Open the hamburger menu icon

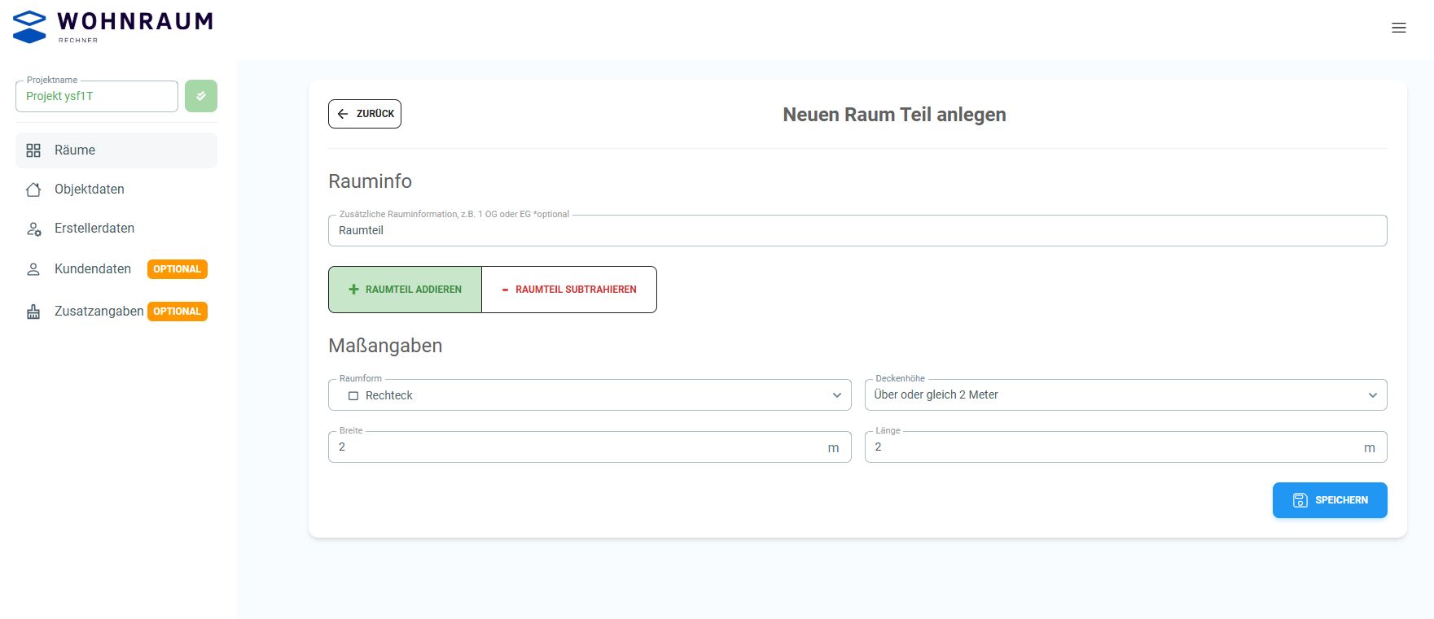pos(1399,28)
